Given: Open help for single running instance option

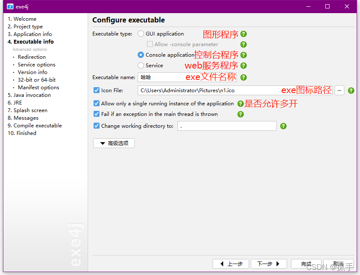Looking at the screenshot, I should [x=241, y=104].
